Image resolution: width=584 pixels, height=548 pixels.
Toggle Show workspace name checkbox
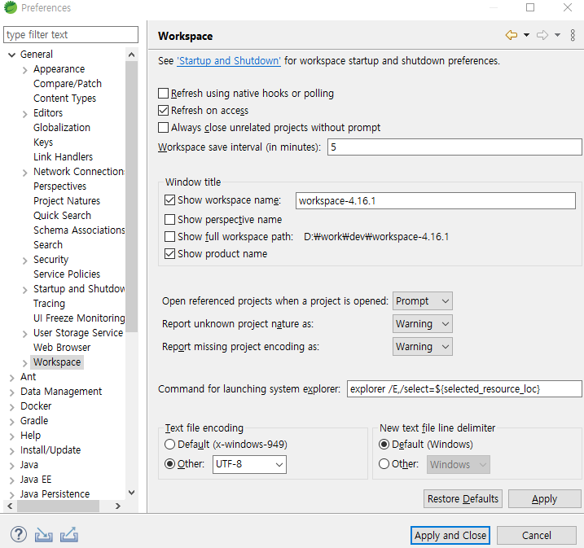click(170, 200)
